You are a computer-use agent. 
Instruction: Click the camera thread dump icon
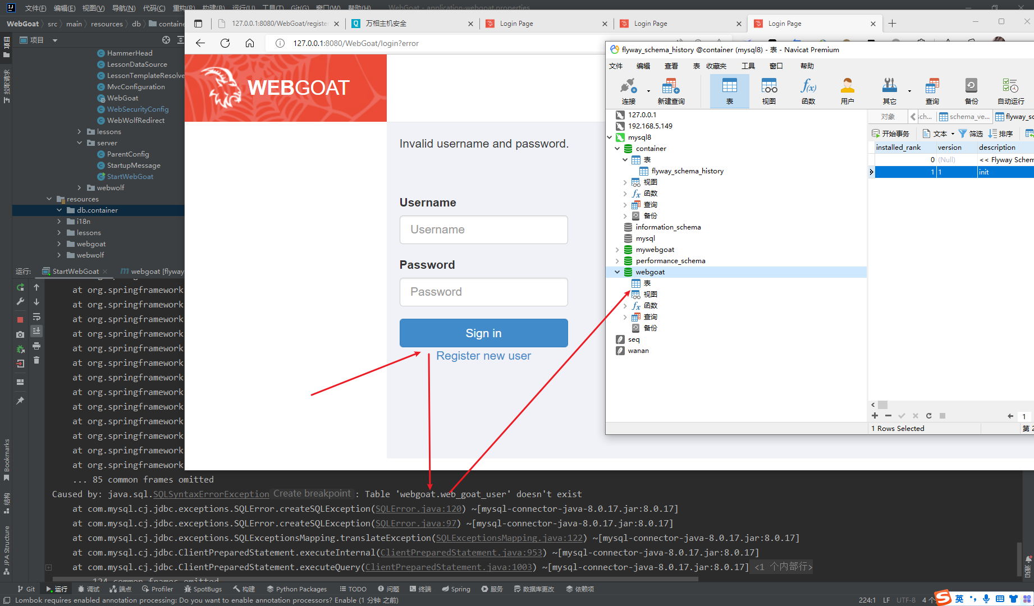[x=20, y=334]
